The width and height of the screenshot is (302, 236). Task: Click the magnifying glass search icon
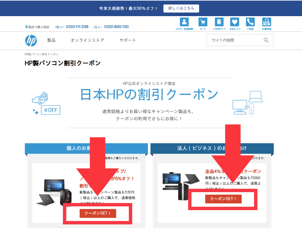tap(266, 40)
